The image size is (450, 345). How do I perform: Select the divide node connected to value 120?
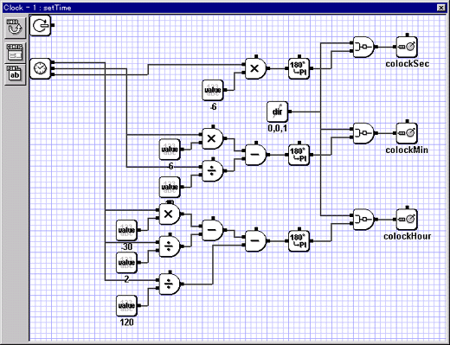[170, 284]
